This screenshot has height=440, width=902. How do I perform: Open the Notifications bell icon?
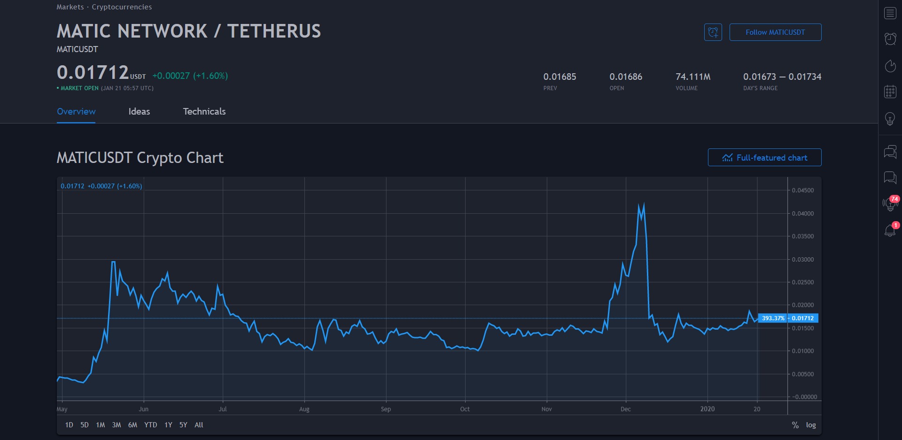click(x=890, y=230)
